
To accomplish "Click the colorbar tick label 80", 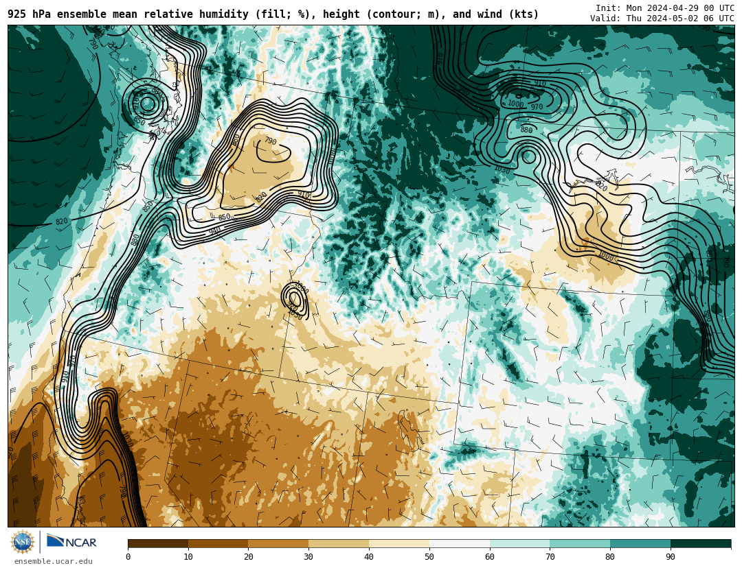I will click(x=611, y=557).
